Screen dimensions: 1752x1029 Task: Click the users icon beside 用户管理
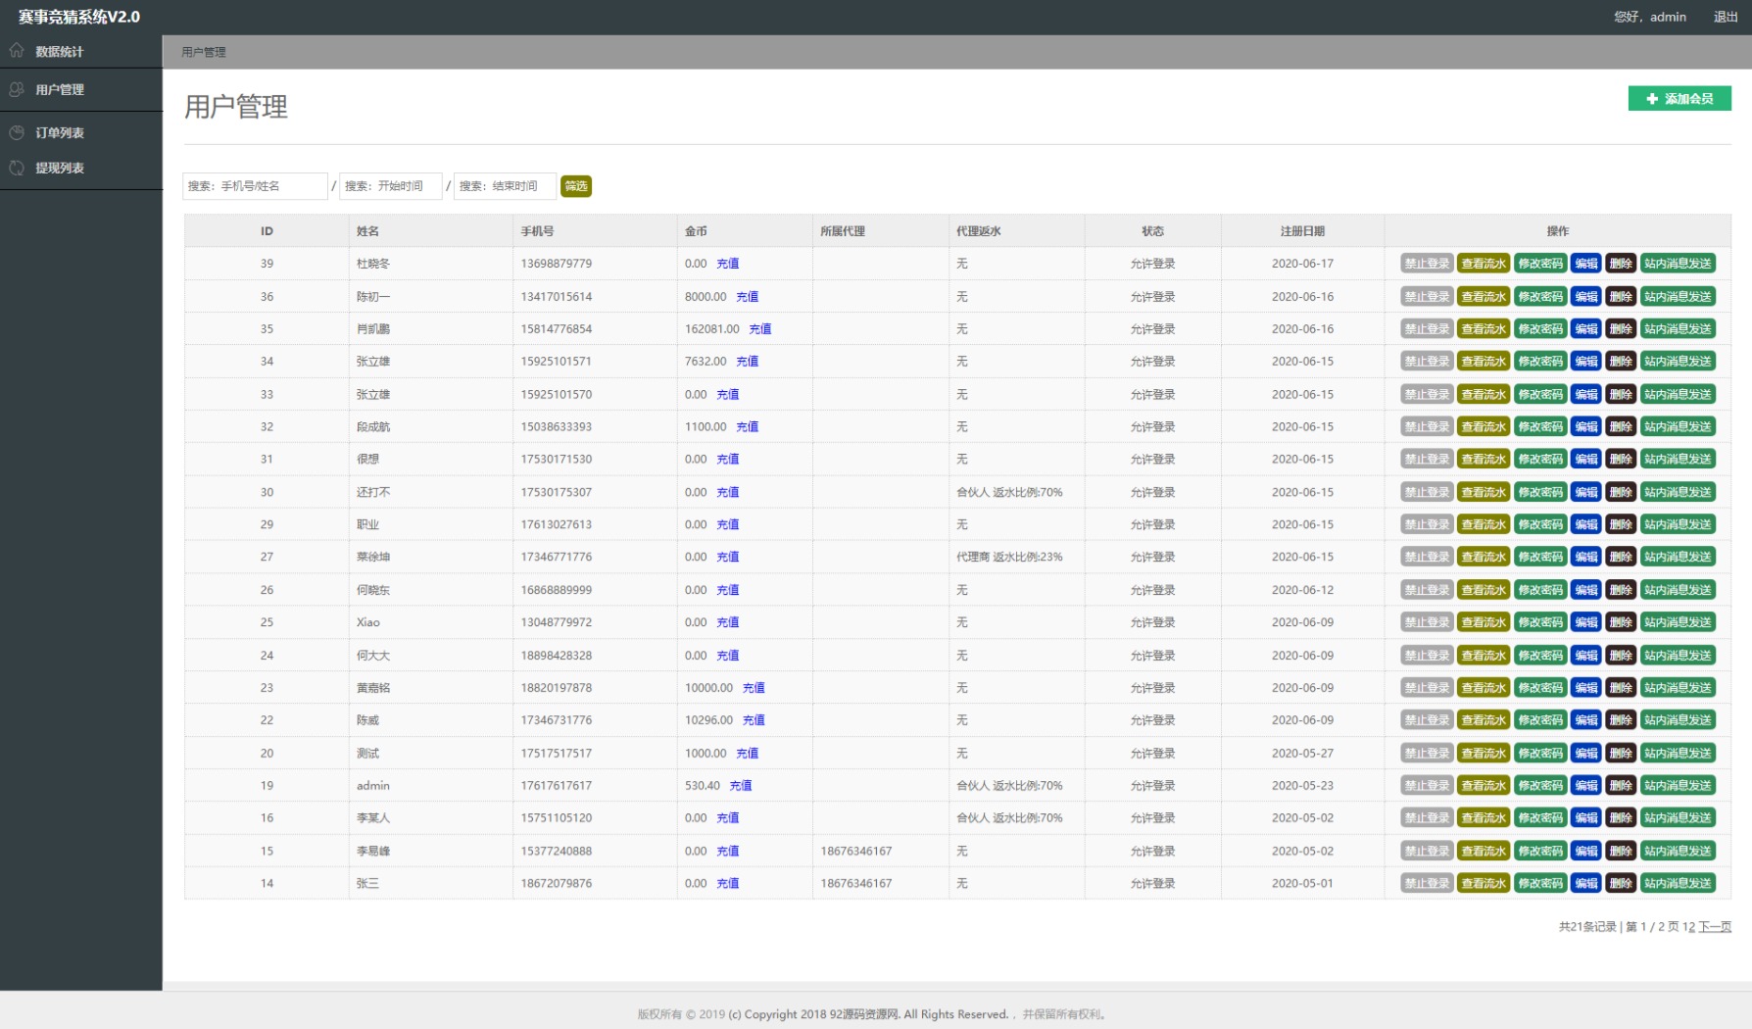pyautogui.click(x=17, y=89)
